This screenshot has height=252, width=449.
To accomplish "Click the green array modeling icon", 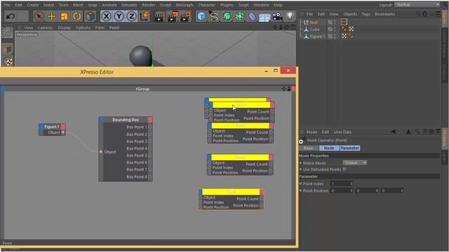I will pyautogui.click(x=239, y=16).
